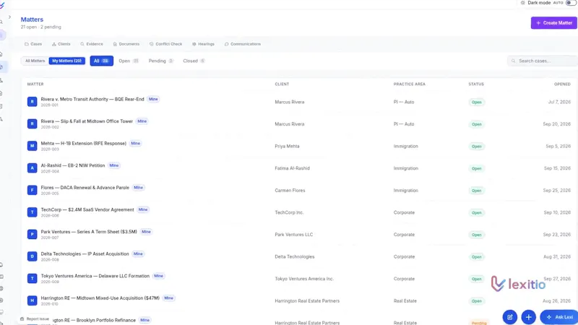The height and width of the screenshot is (325, 578).
Task: Click the T avatar for Tokyo Ventures America
Action: pos(32,279)
